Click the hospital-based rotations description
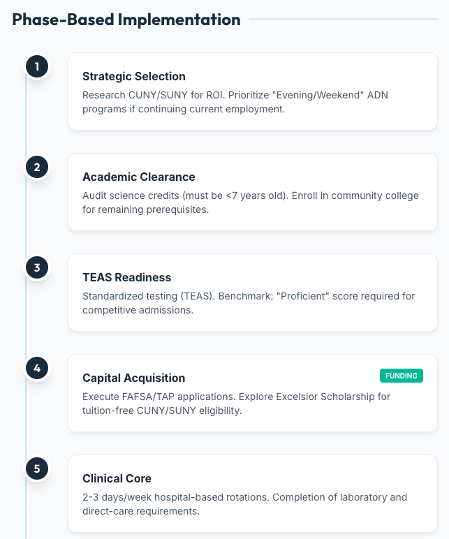 point(244,504)
